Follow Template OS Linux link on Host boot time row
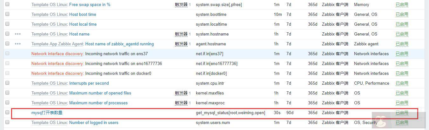This screenshot has width=429, height=130. coord(49,14)
